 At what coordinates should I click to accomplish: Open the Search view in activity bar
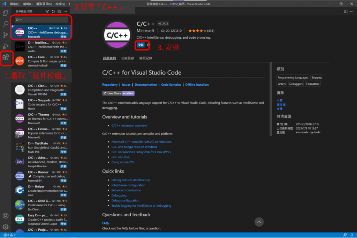point(6,24)
